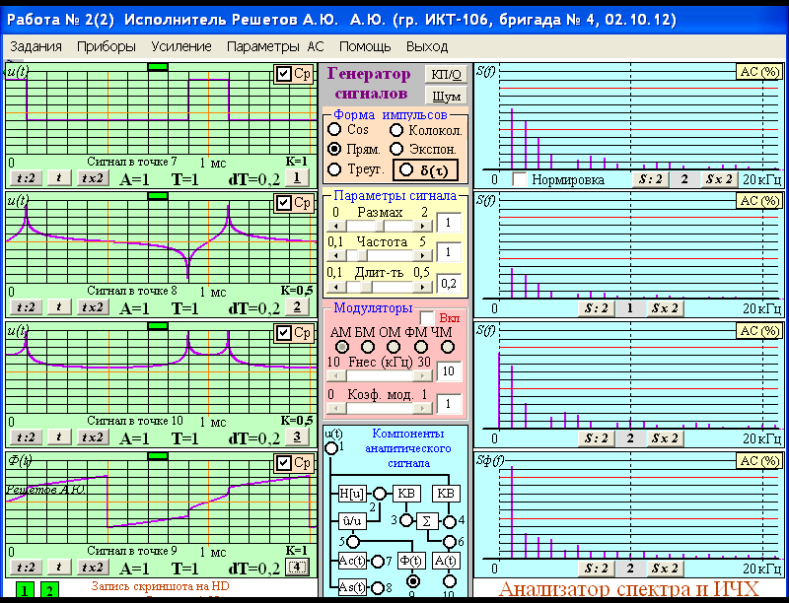This screenshot has height=603, width=789.
Task: Select the Cos pulse shape
Action: click(x=334, y=129)
